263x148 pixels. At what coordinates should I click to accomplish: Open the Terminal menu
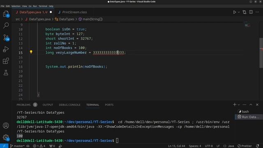pyautogui.click(x=43, y=6)
